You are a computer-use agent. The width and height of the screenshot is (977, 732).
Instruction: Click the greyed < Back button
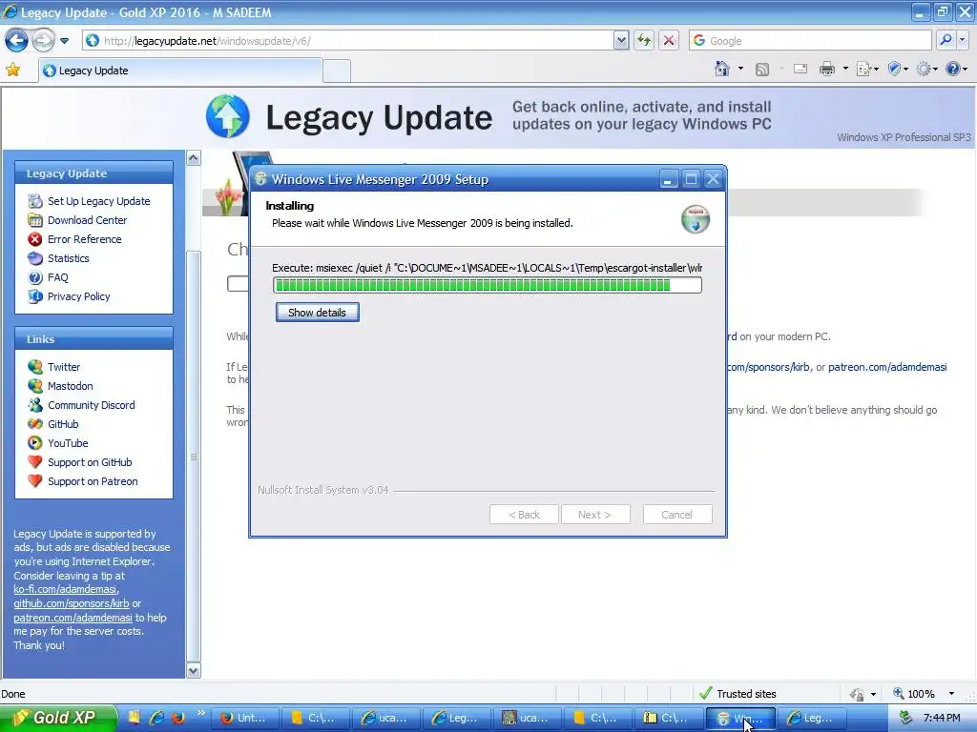[x=524, y=515]
